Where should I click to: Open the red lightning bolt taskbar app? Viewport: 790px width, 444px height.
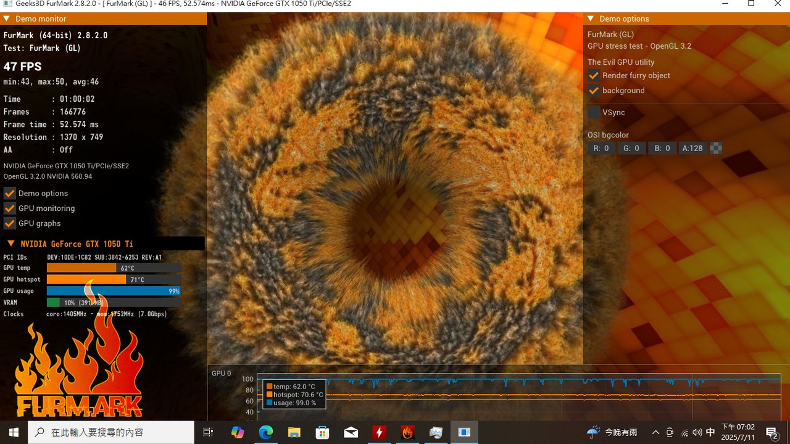(379, 432)
